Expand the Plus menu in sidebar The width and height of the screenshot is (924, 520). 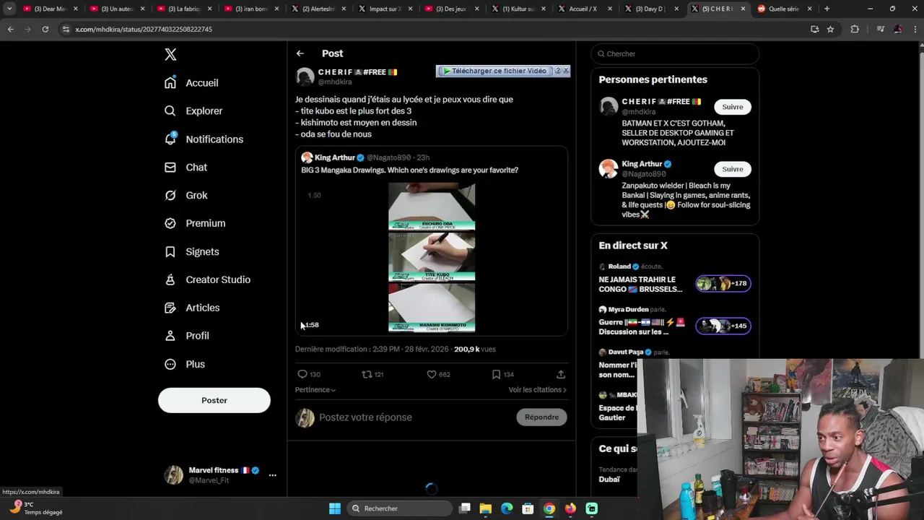pos(185,365)
